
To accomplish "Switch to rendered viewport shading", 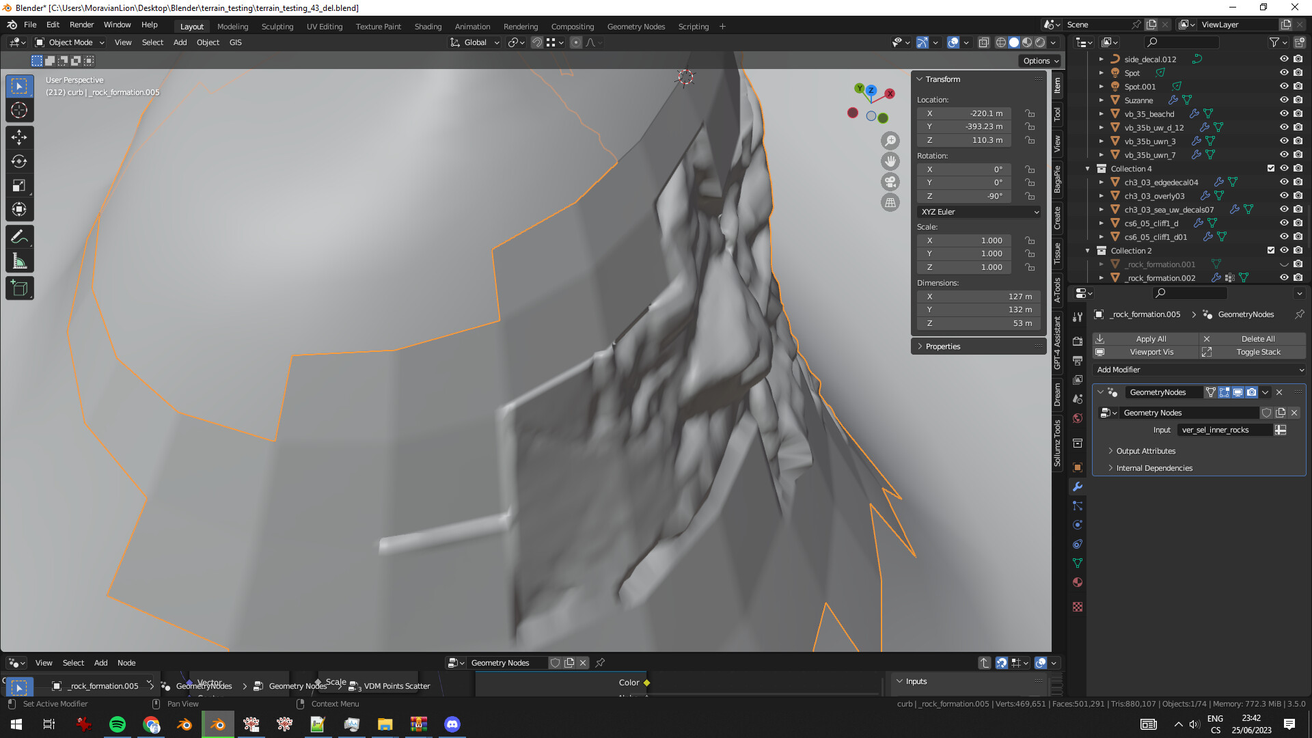I will coord(1040,42).
